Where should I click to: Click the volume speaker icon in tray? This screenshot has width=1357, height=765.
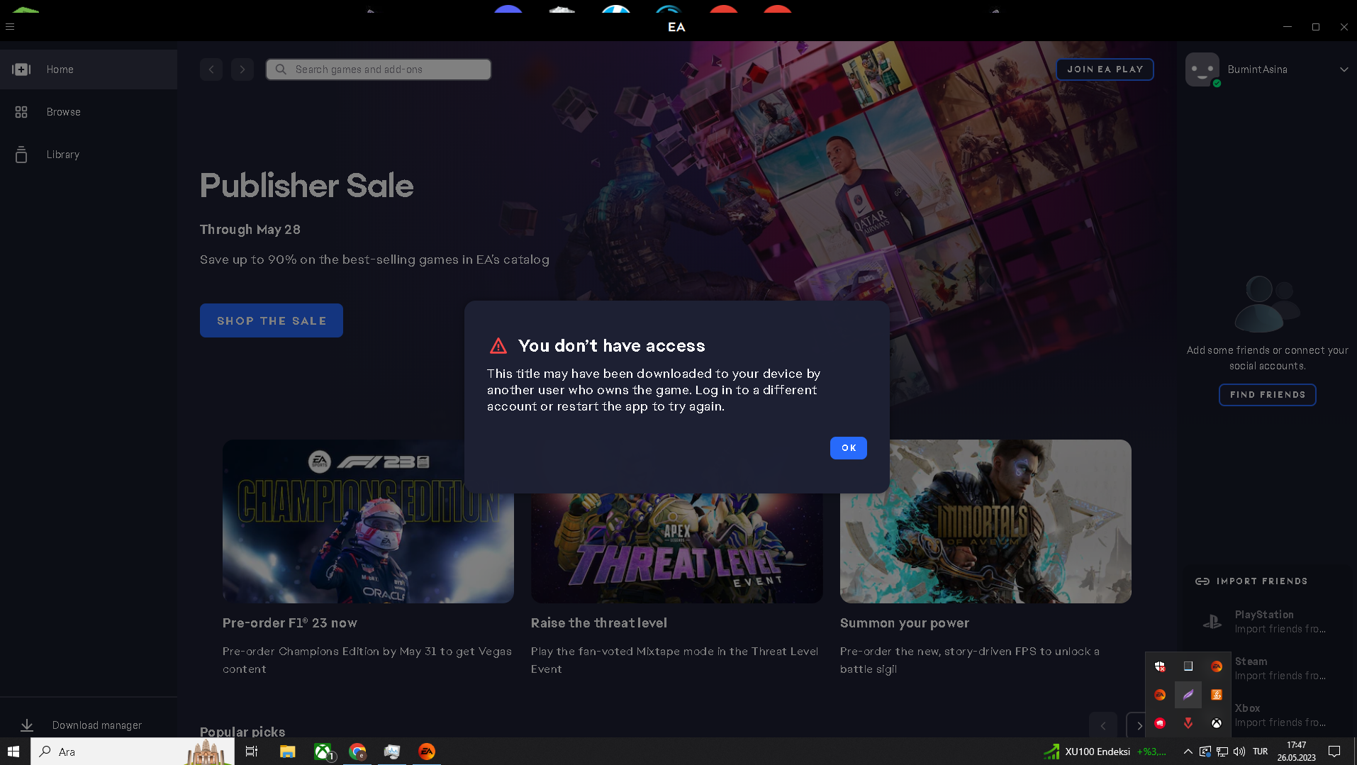click(x=1239, y=752)
